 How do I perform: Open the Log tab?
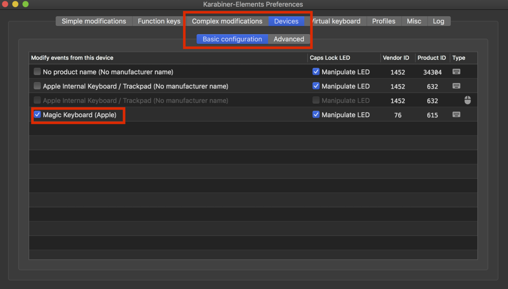pos(439,21)
